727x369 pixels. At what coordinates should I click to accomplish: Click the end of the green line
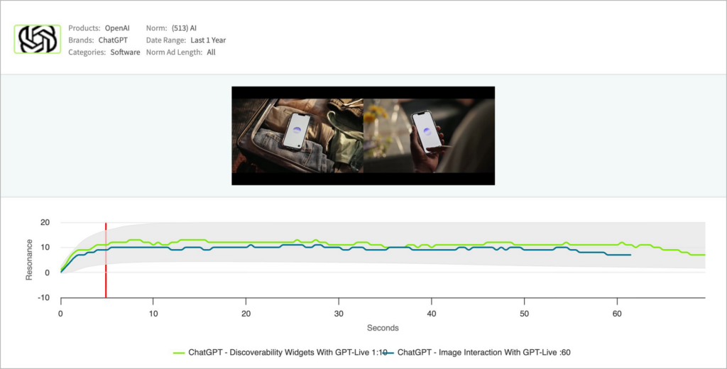704,255
